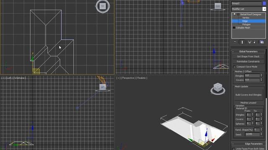The width and height of the screenshot is (268, 150).
Task: Select Editable Mesh in modifier stack
Action: point(243,27)
